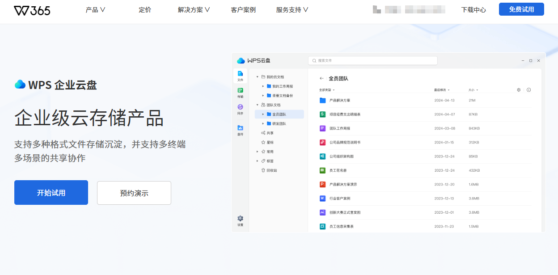Image resolution: width=558 pixels, height=275 pixels.
Task: Click file name 公司组织架构图
Action: pos(342,157)
